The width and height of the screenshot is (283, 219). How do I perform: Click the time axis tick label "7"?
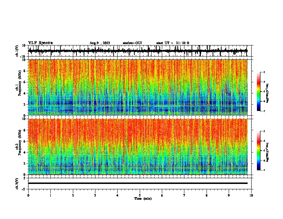coord(184,195)
